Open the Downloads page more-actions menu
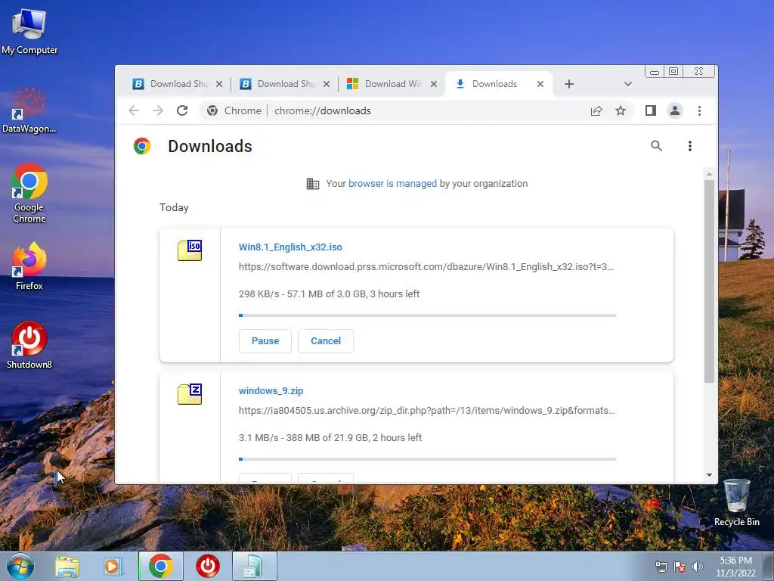The height and width of the screenshot is (581, 774). [x=690, y=146]
